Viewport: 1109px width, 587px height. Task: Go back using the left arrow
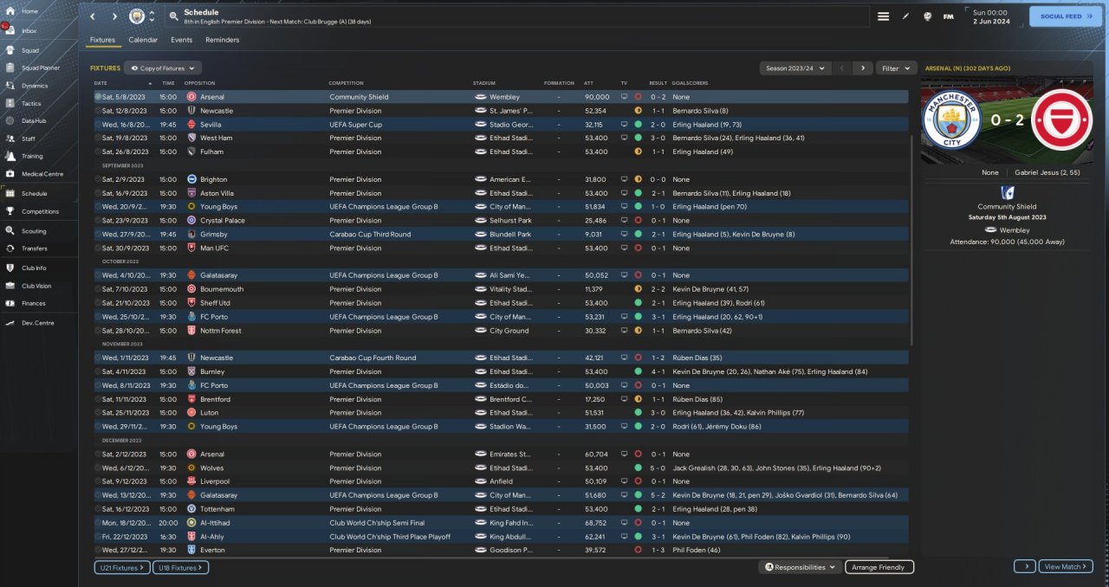tap(93, 16)
